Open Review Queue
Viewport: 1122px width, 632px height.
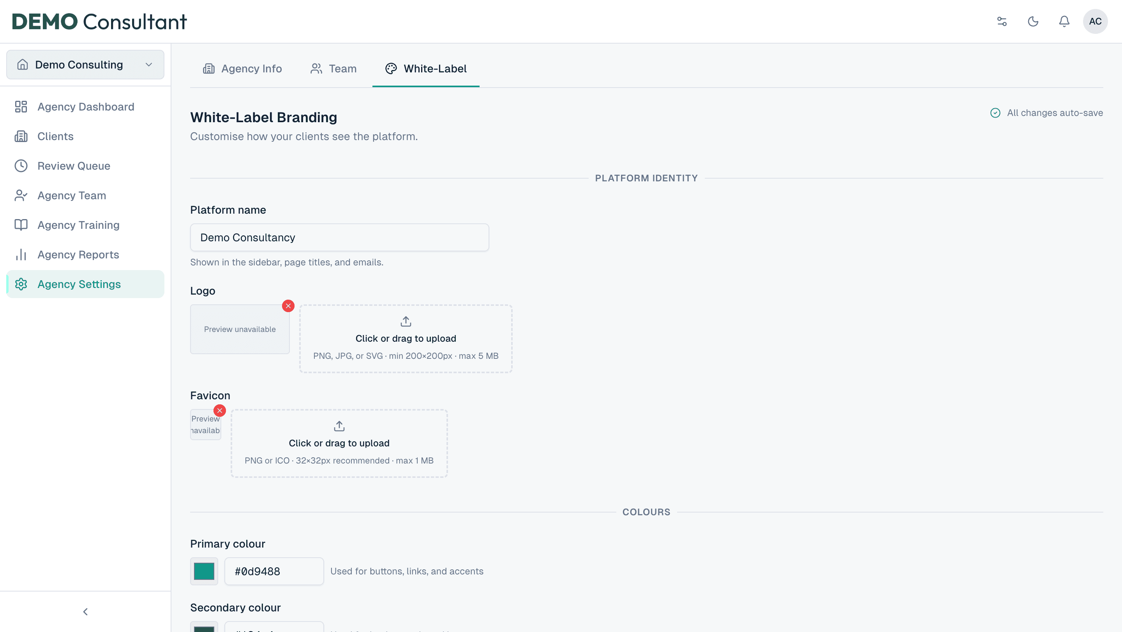tap(85, 166)
